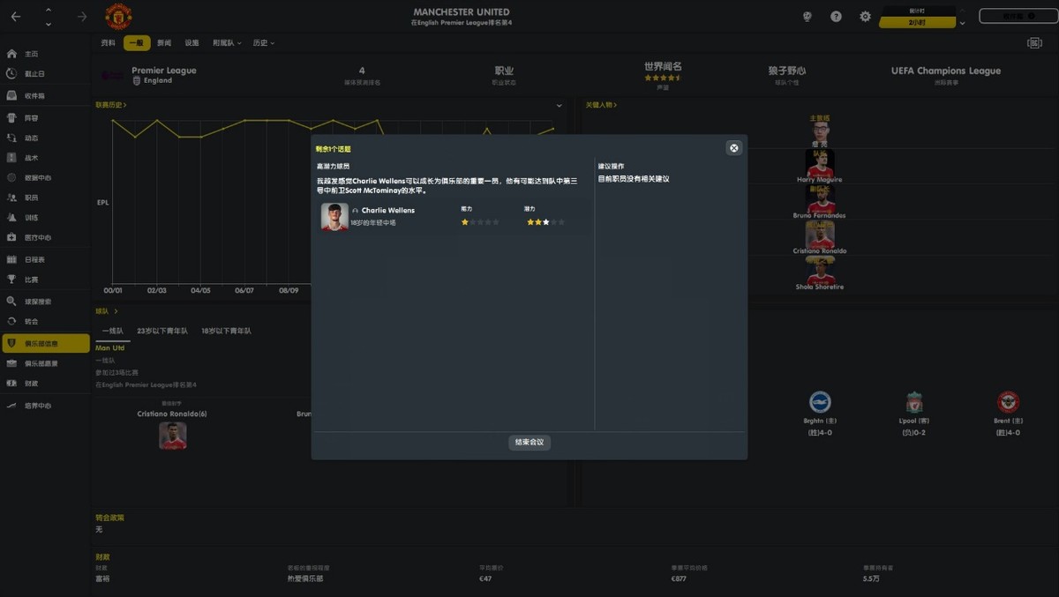Click UEFA Champions League text

(946, 71)
